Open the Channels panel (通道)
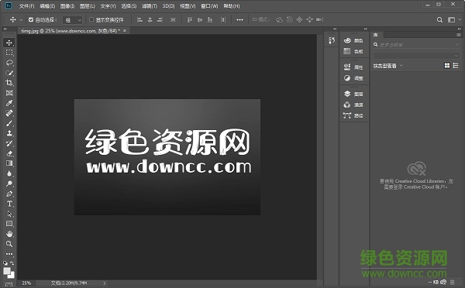Screen dimensions: 465x288 (353, 105)
